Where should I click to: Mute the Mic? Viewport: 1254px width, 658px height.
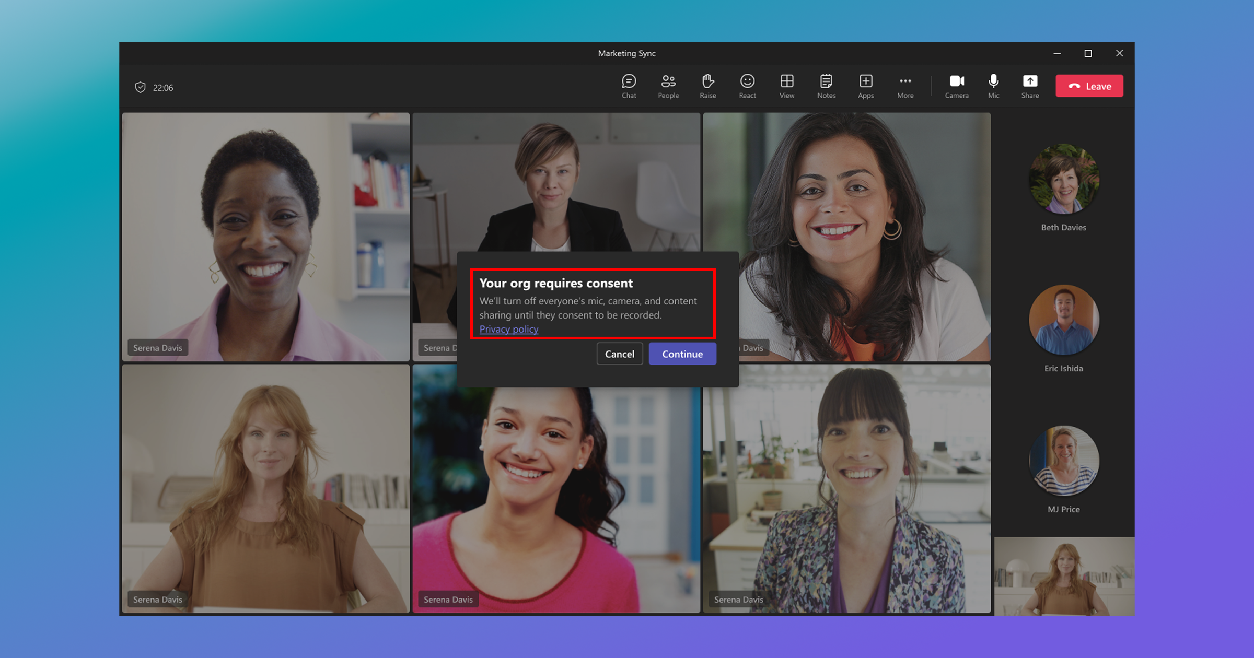coord(993,82)
